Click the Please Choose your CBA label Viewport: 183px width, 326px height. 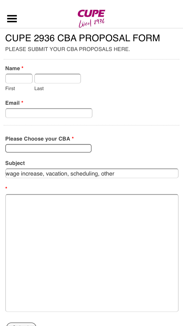[x=38, y=139]
